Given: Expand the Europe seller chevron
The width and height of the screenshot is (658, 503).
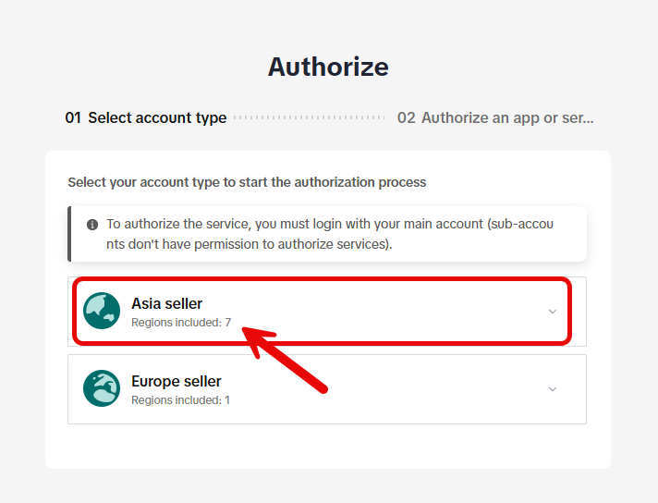Looking at the screenshot, I should click(553, 389).
